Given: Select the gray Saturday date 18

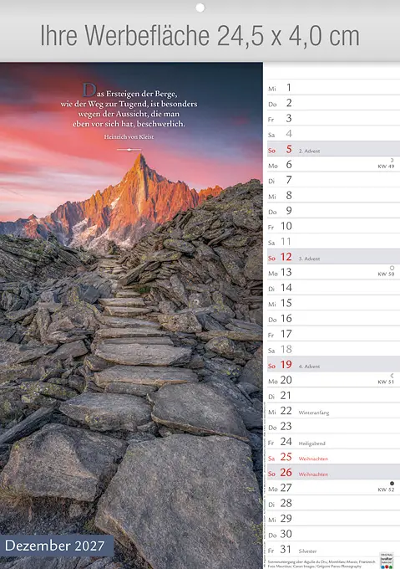Looking at the screenshot, I should [x=286, y=349].
